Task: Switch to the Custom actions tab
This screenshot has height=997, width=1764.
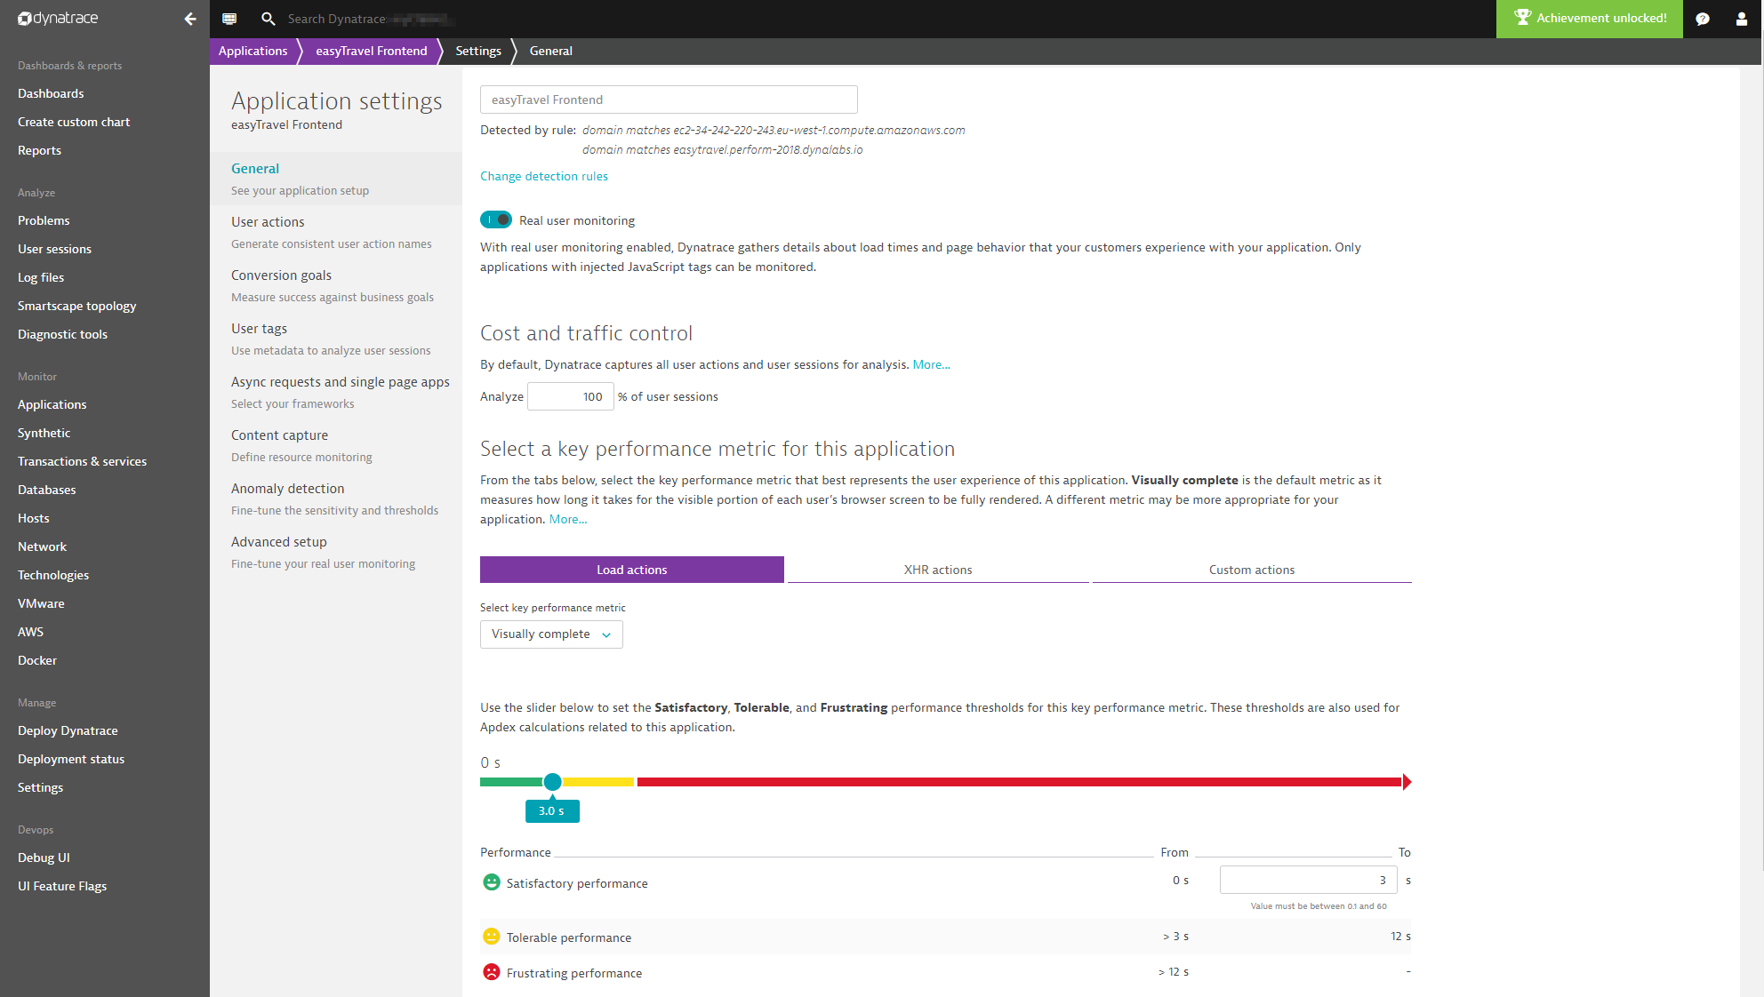Action: pyautogui.click(x=1251, y=570)
